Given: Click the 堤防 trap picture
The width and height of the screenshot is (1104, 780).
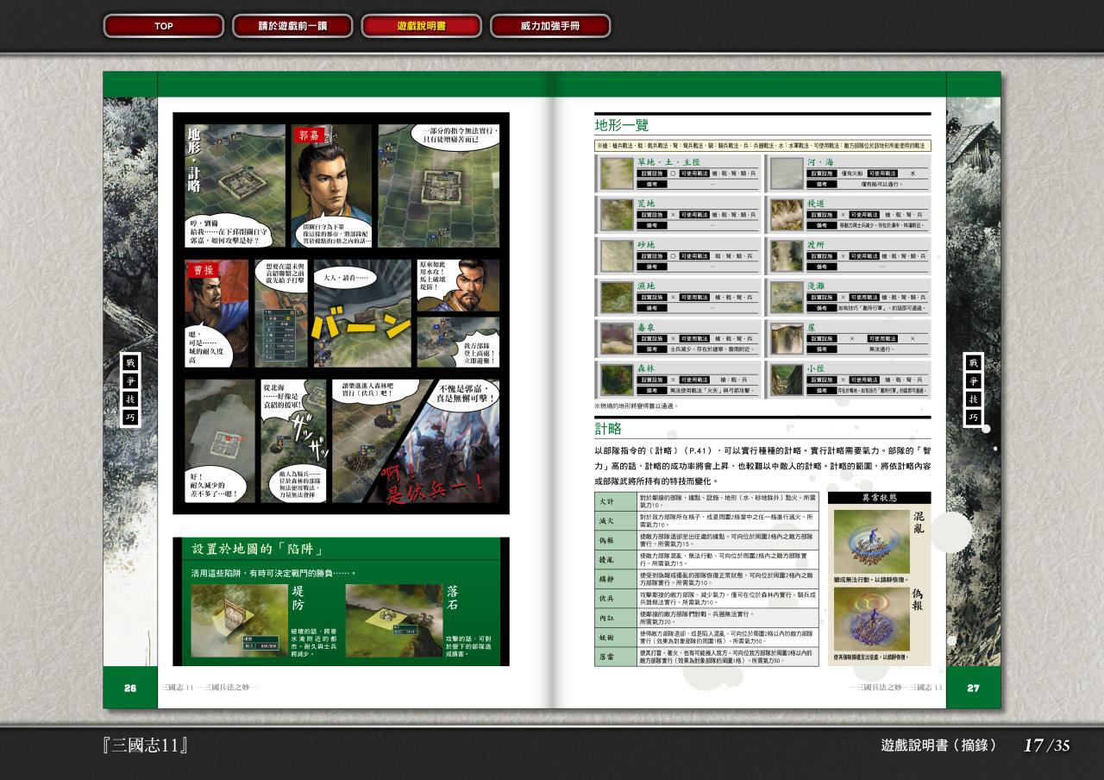Looking at the screenshot, I should tap(239, 620).
